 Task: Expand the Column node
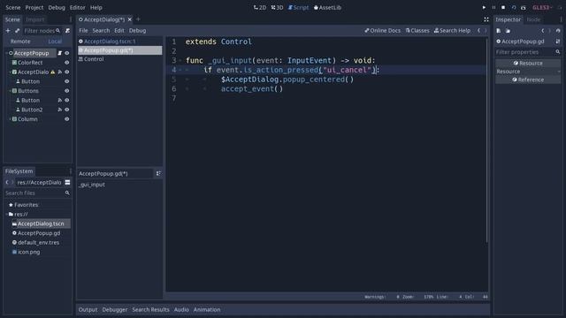(x=10, y=119)
